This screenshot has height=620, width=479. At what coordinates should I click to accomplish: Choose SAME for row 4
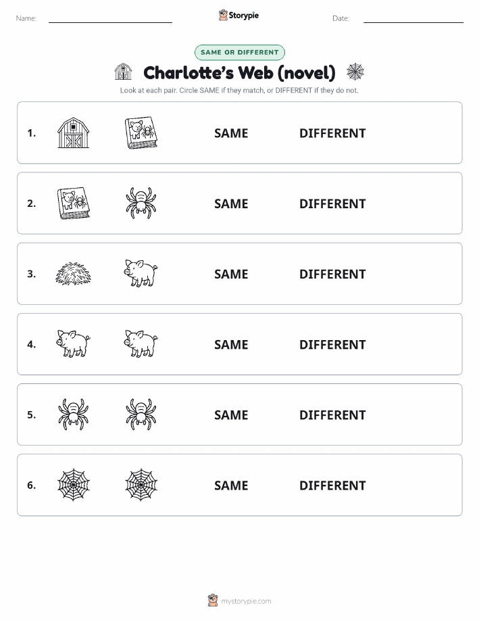[x=231, y=344]
